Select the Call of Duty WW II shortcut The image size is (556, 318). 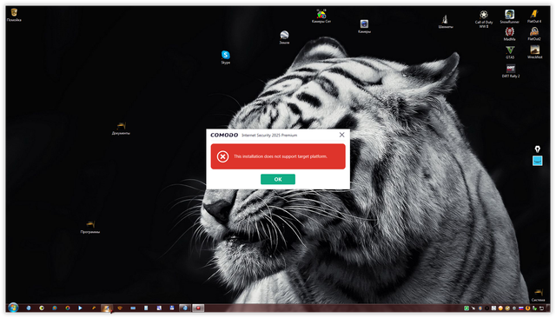click(x=484, y=19)
